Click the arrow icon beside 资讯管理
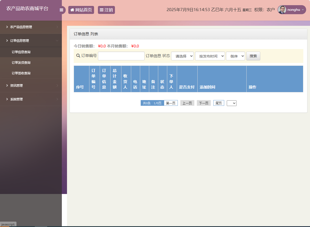The height and width of the screenshot is (227, 310). pyautogui.click(x=58, y=85)
